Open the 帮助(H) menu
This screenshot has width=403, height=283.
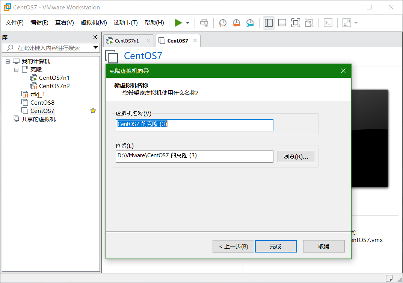(154, 23)
